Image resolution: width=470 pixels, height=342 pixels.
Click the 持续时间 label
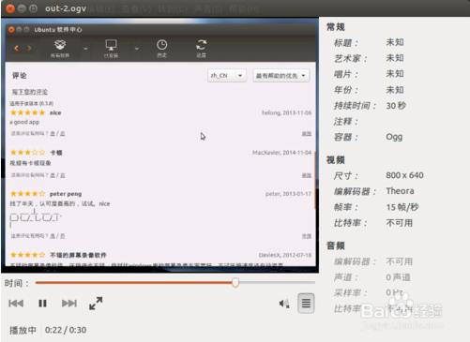pos(355,106)
